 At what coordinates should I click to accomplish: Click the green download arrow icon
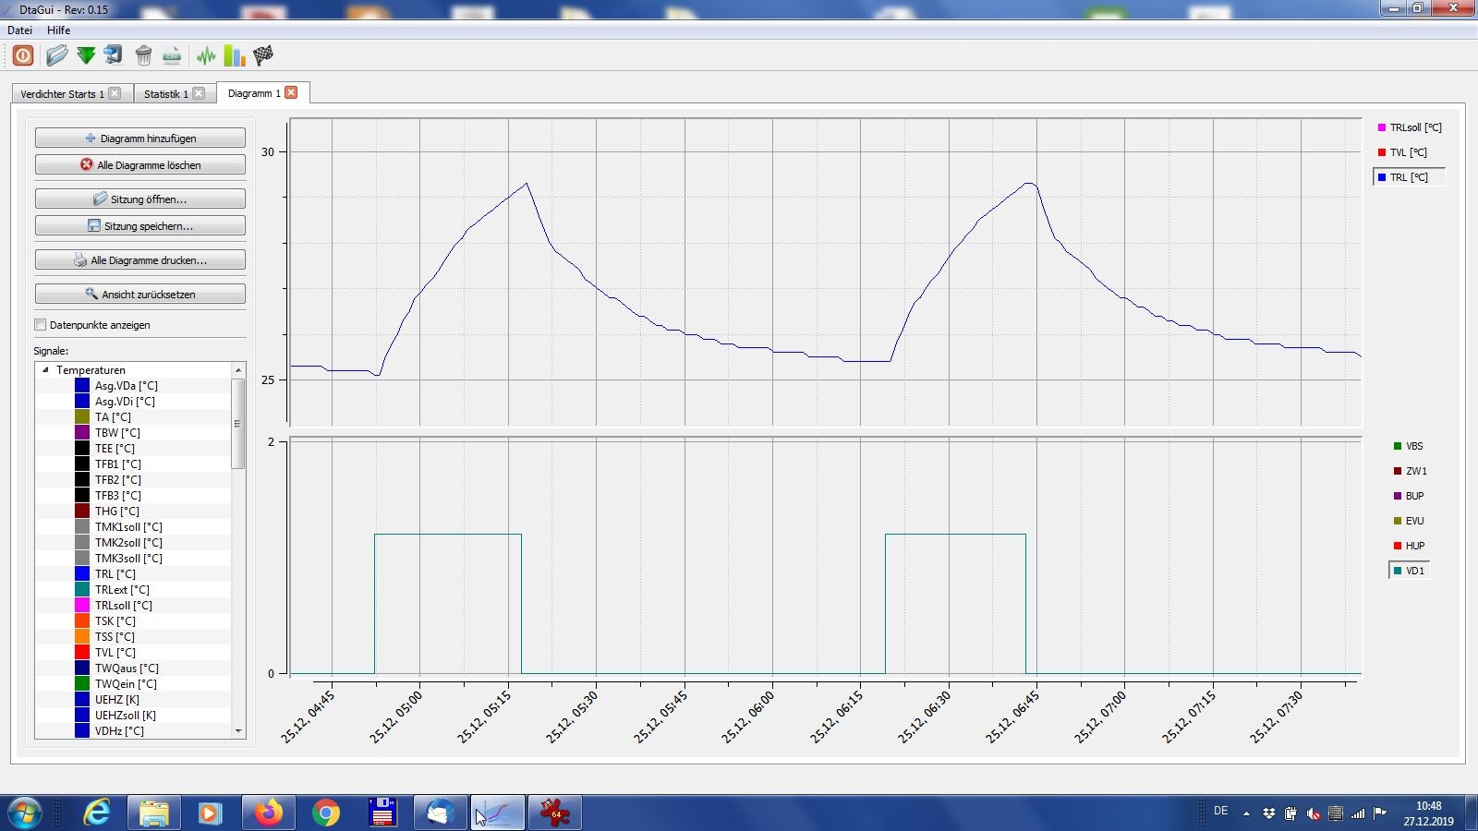click(86, 55)
